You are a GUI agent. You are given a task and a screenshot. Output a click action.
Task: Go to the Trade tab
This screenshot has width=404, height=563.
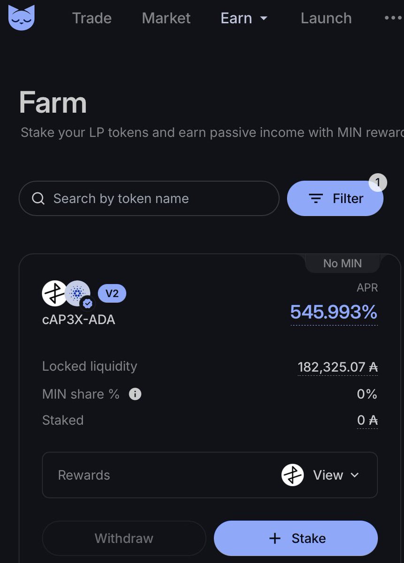[92, 18]
